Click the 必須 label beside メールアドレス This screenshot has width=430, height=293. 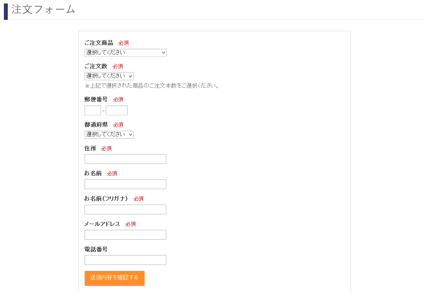[x=130, y=224]
